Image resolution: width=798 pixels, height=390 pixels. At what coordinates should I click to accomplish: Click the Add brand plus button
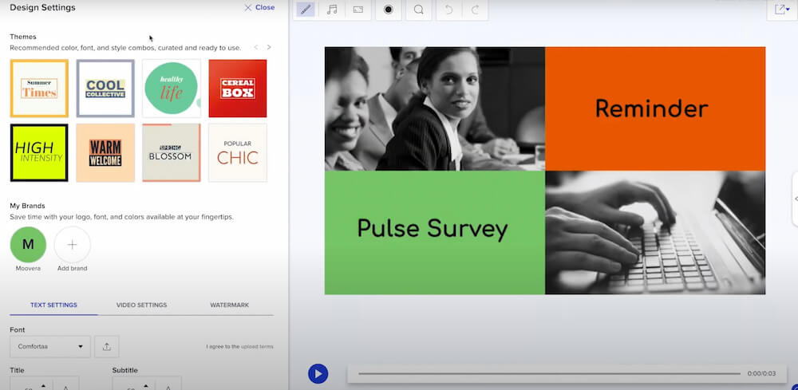tap(72, 245)
